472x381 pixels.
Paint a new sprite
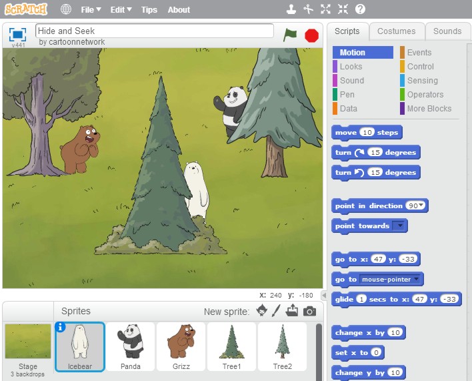pyautogui.click(x=276, y=310)
